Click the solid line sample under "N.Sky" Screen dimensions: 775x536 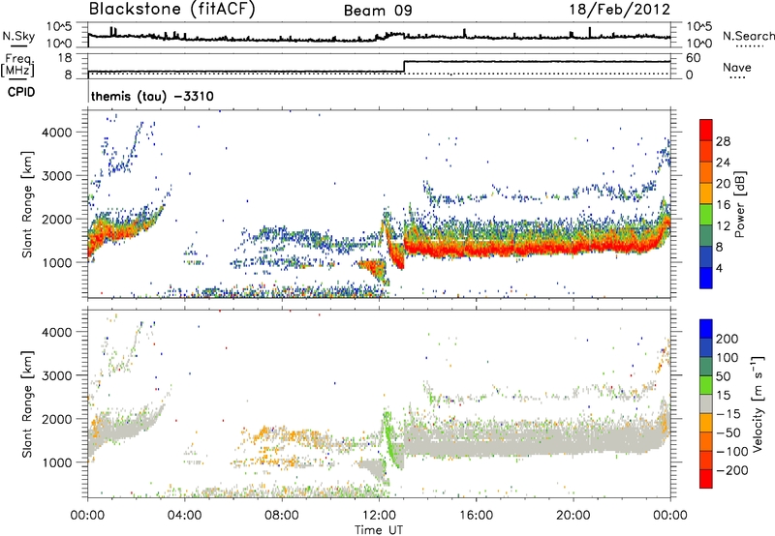point(18,45)
